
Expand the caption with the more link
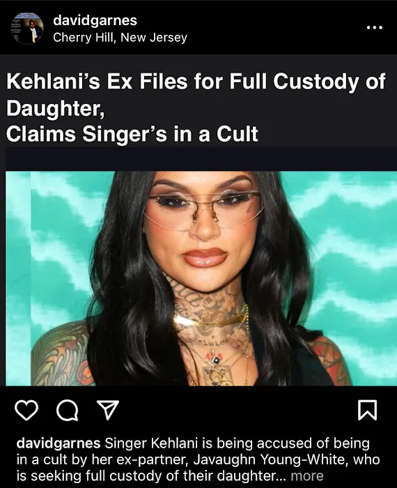coord(307,475)
